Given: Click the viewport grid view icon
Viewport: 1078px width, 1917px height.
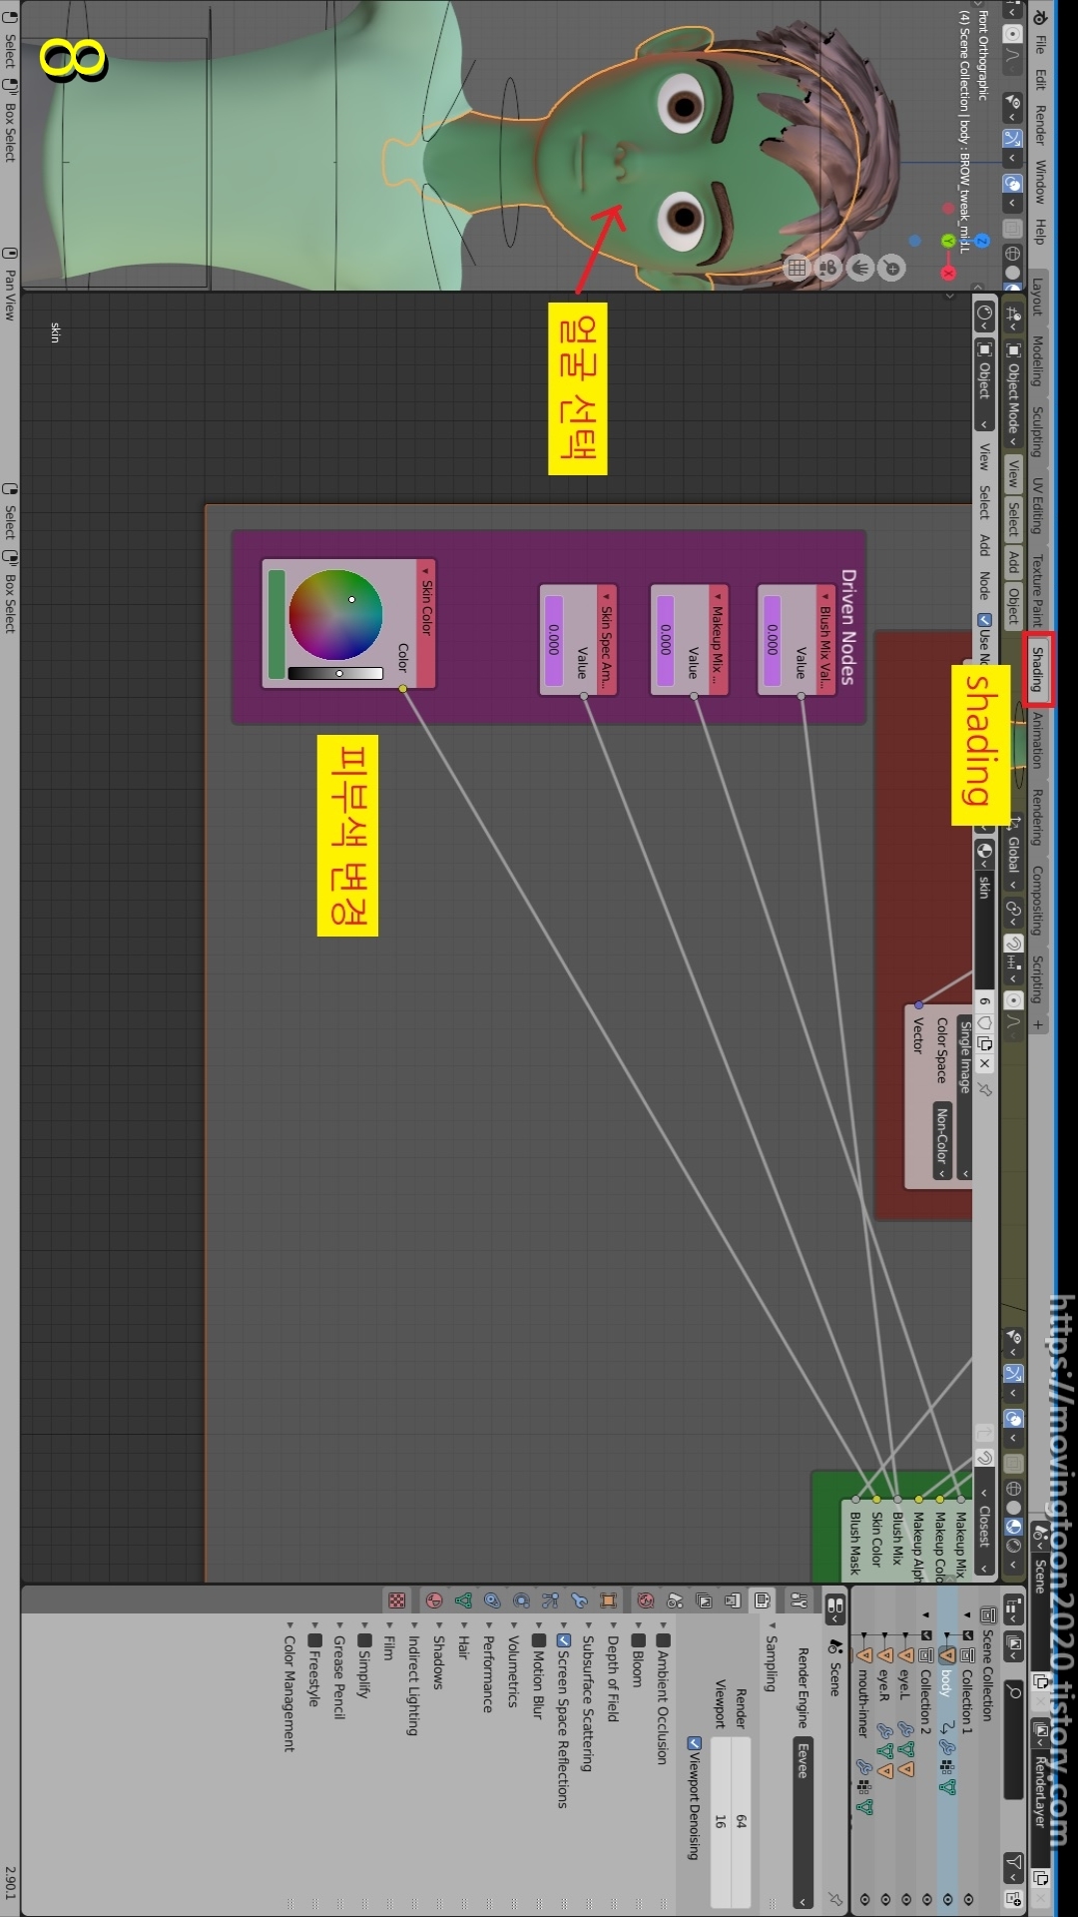Looking at the screenshot, I should [797, 267].
